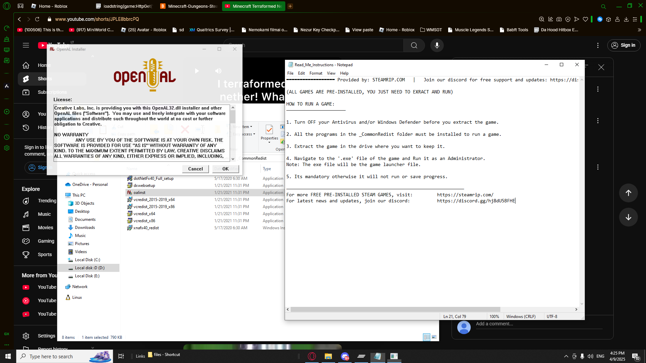Open the YouTube hamburger guide menu
The height and width of the screenshot is (363, 646).
click(x=26, y=45)
